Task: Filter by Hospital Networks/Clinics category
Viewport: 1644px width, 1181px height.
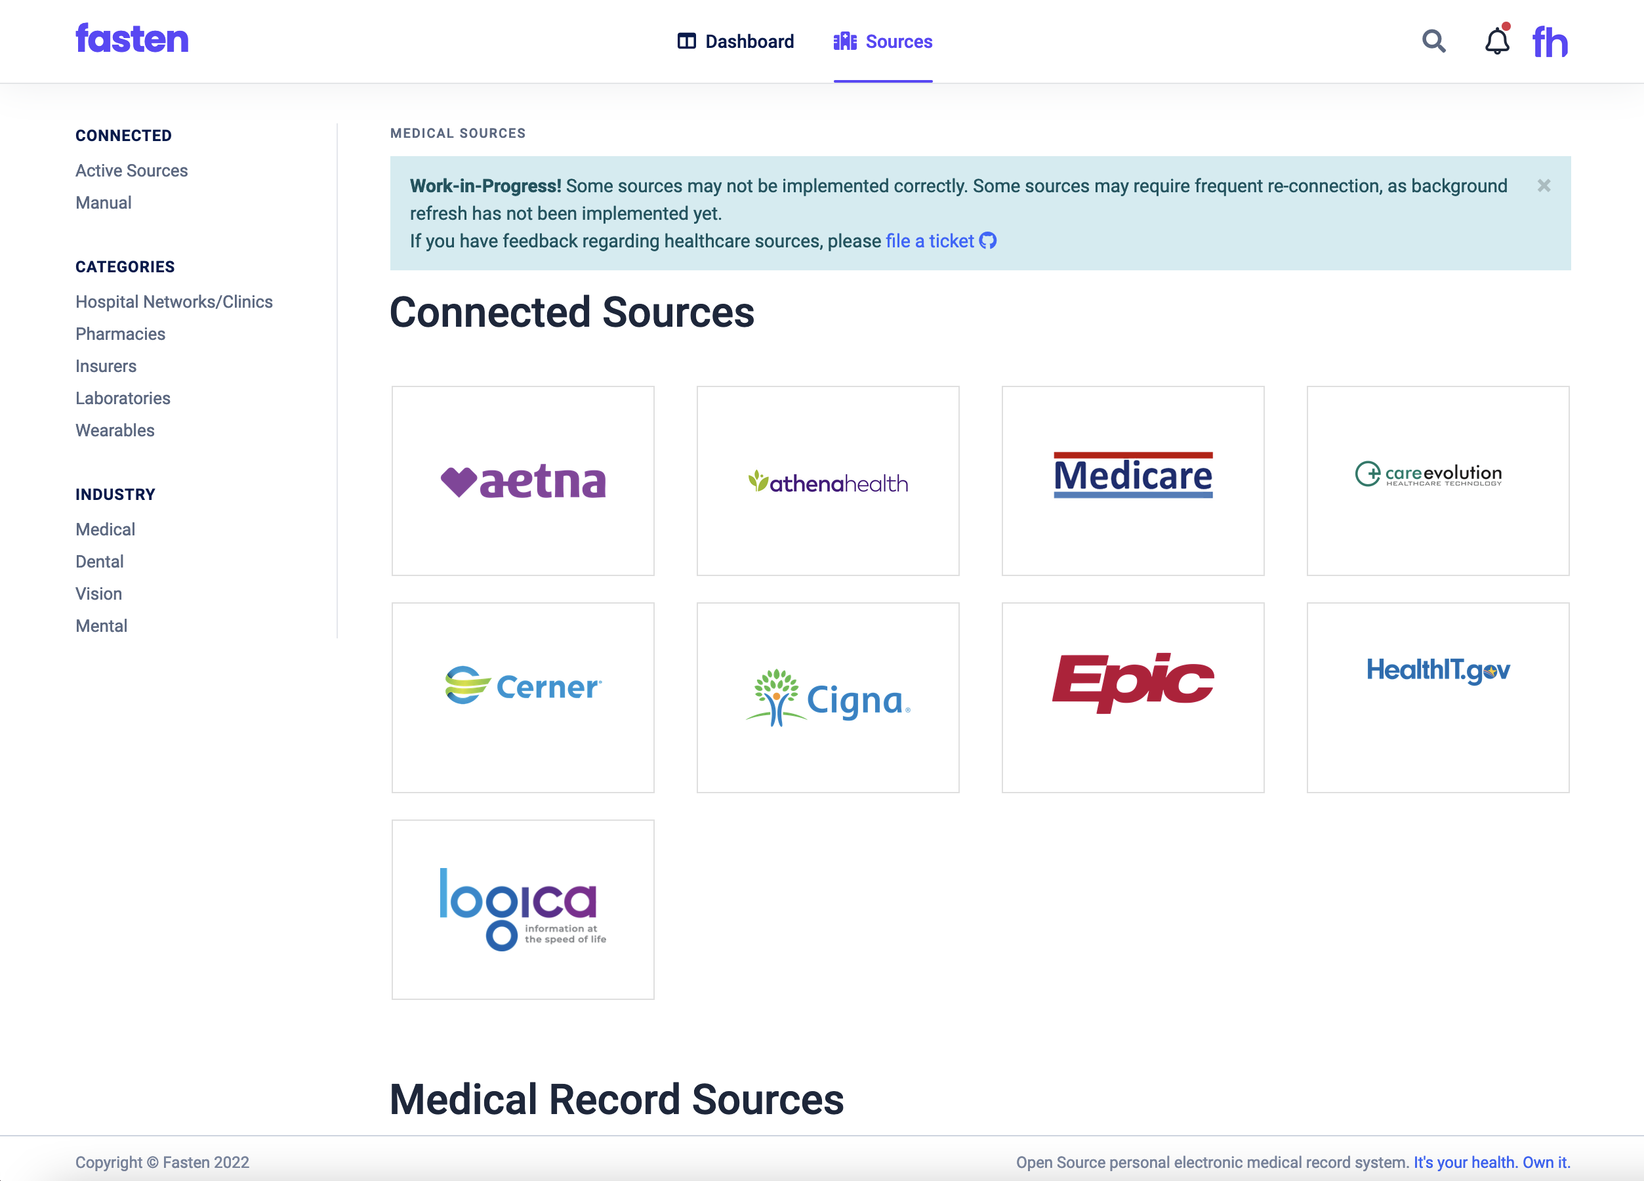Action: (x=174, y=302)
